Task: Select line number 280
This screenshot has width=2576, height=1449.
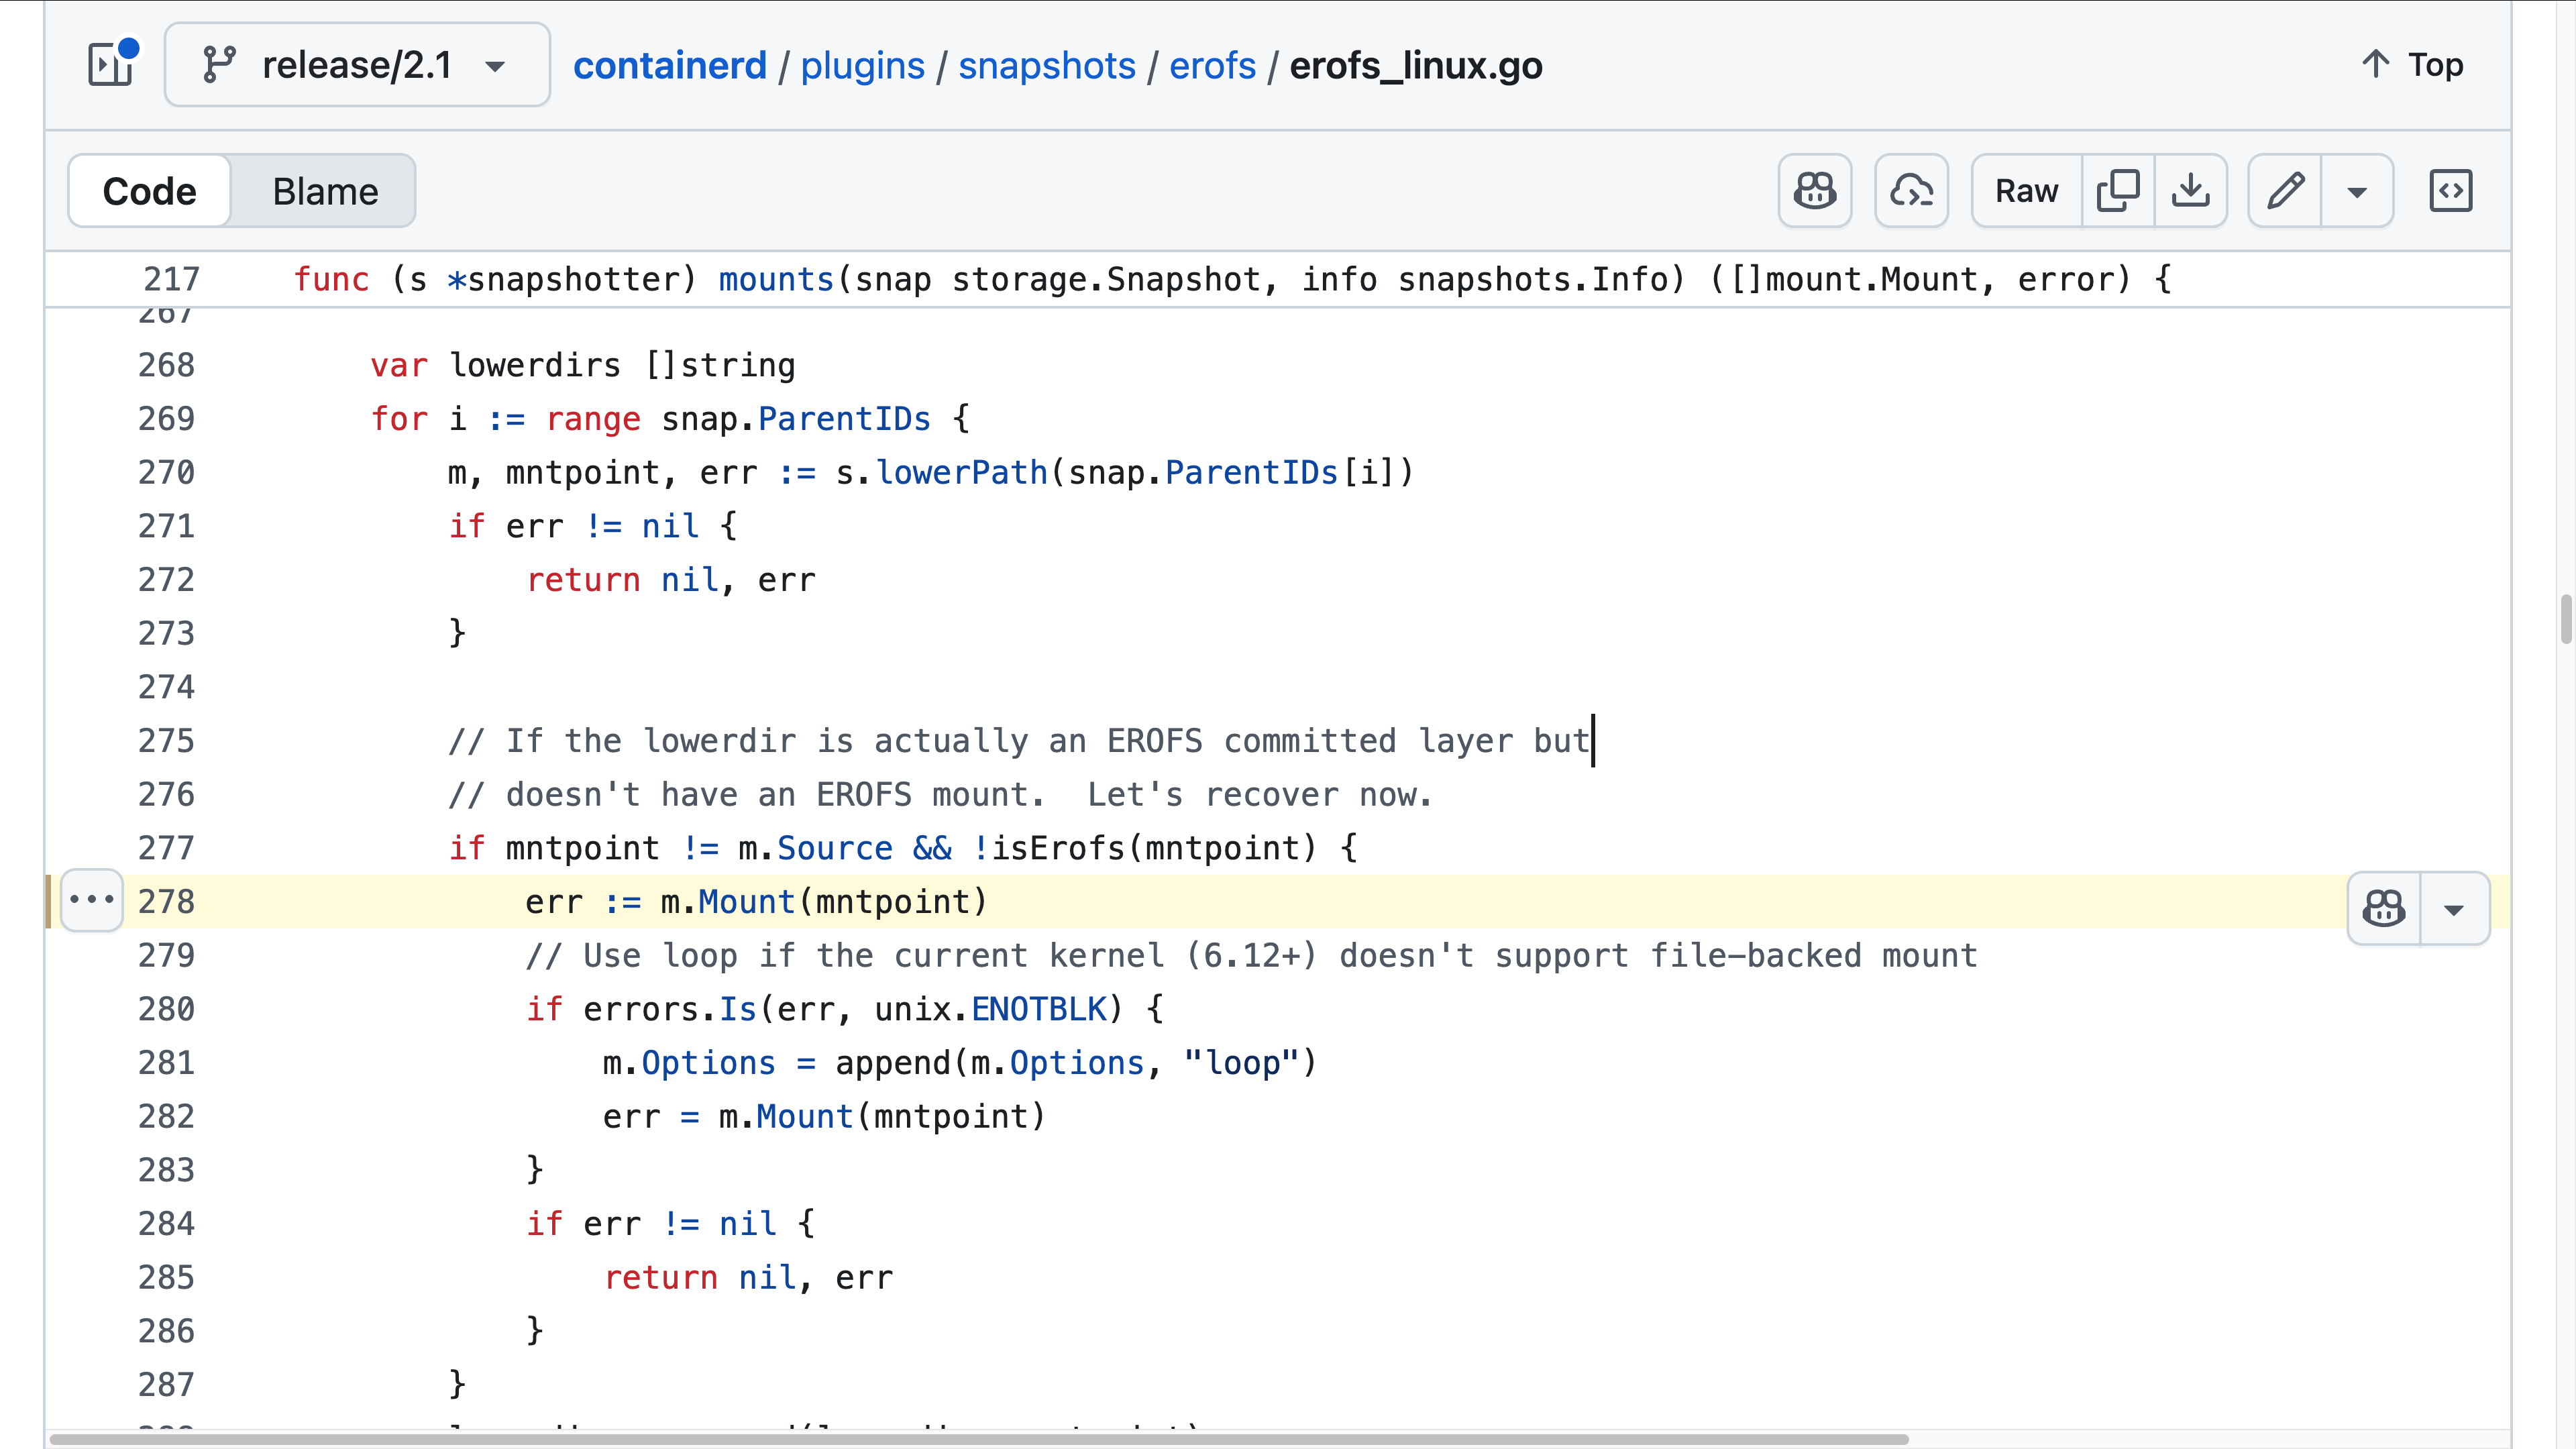Action: pos(166,1009)
